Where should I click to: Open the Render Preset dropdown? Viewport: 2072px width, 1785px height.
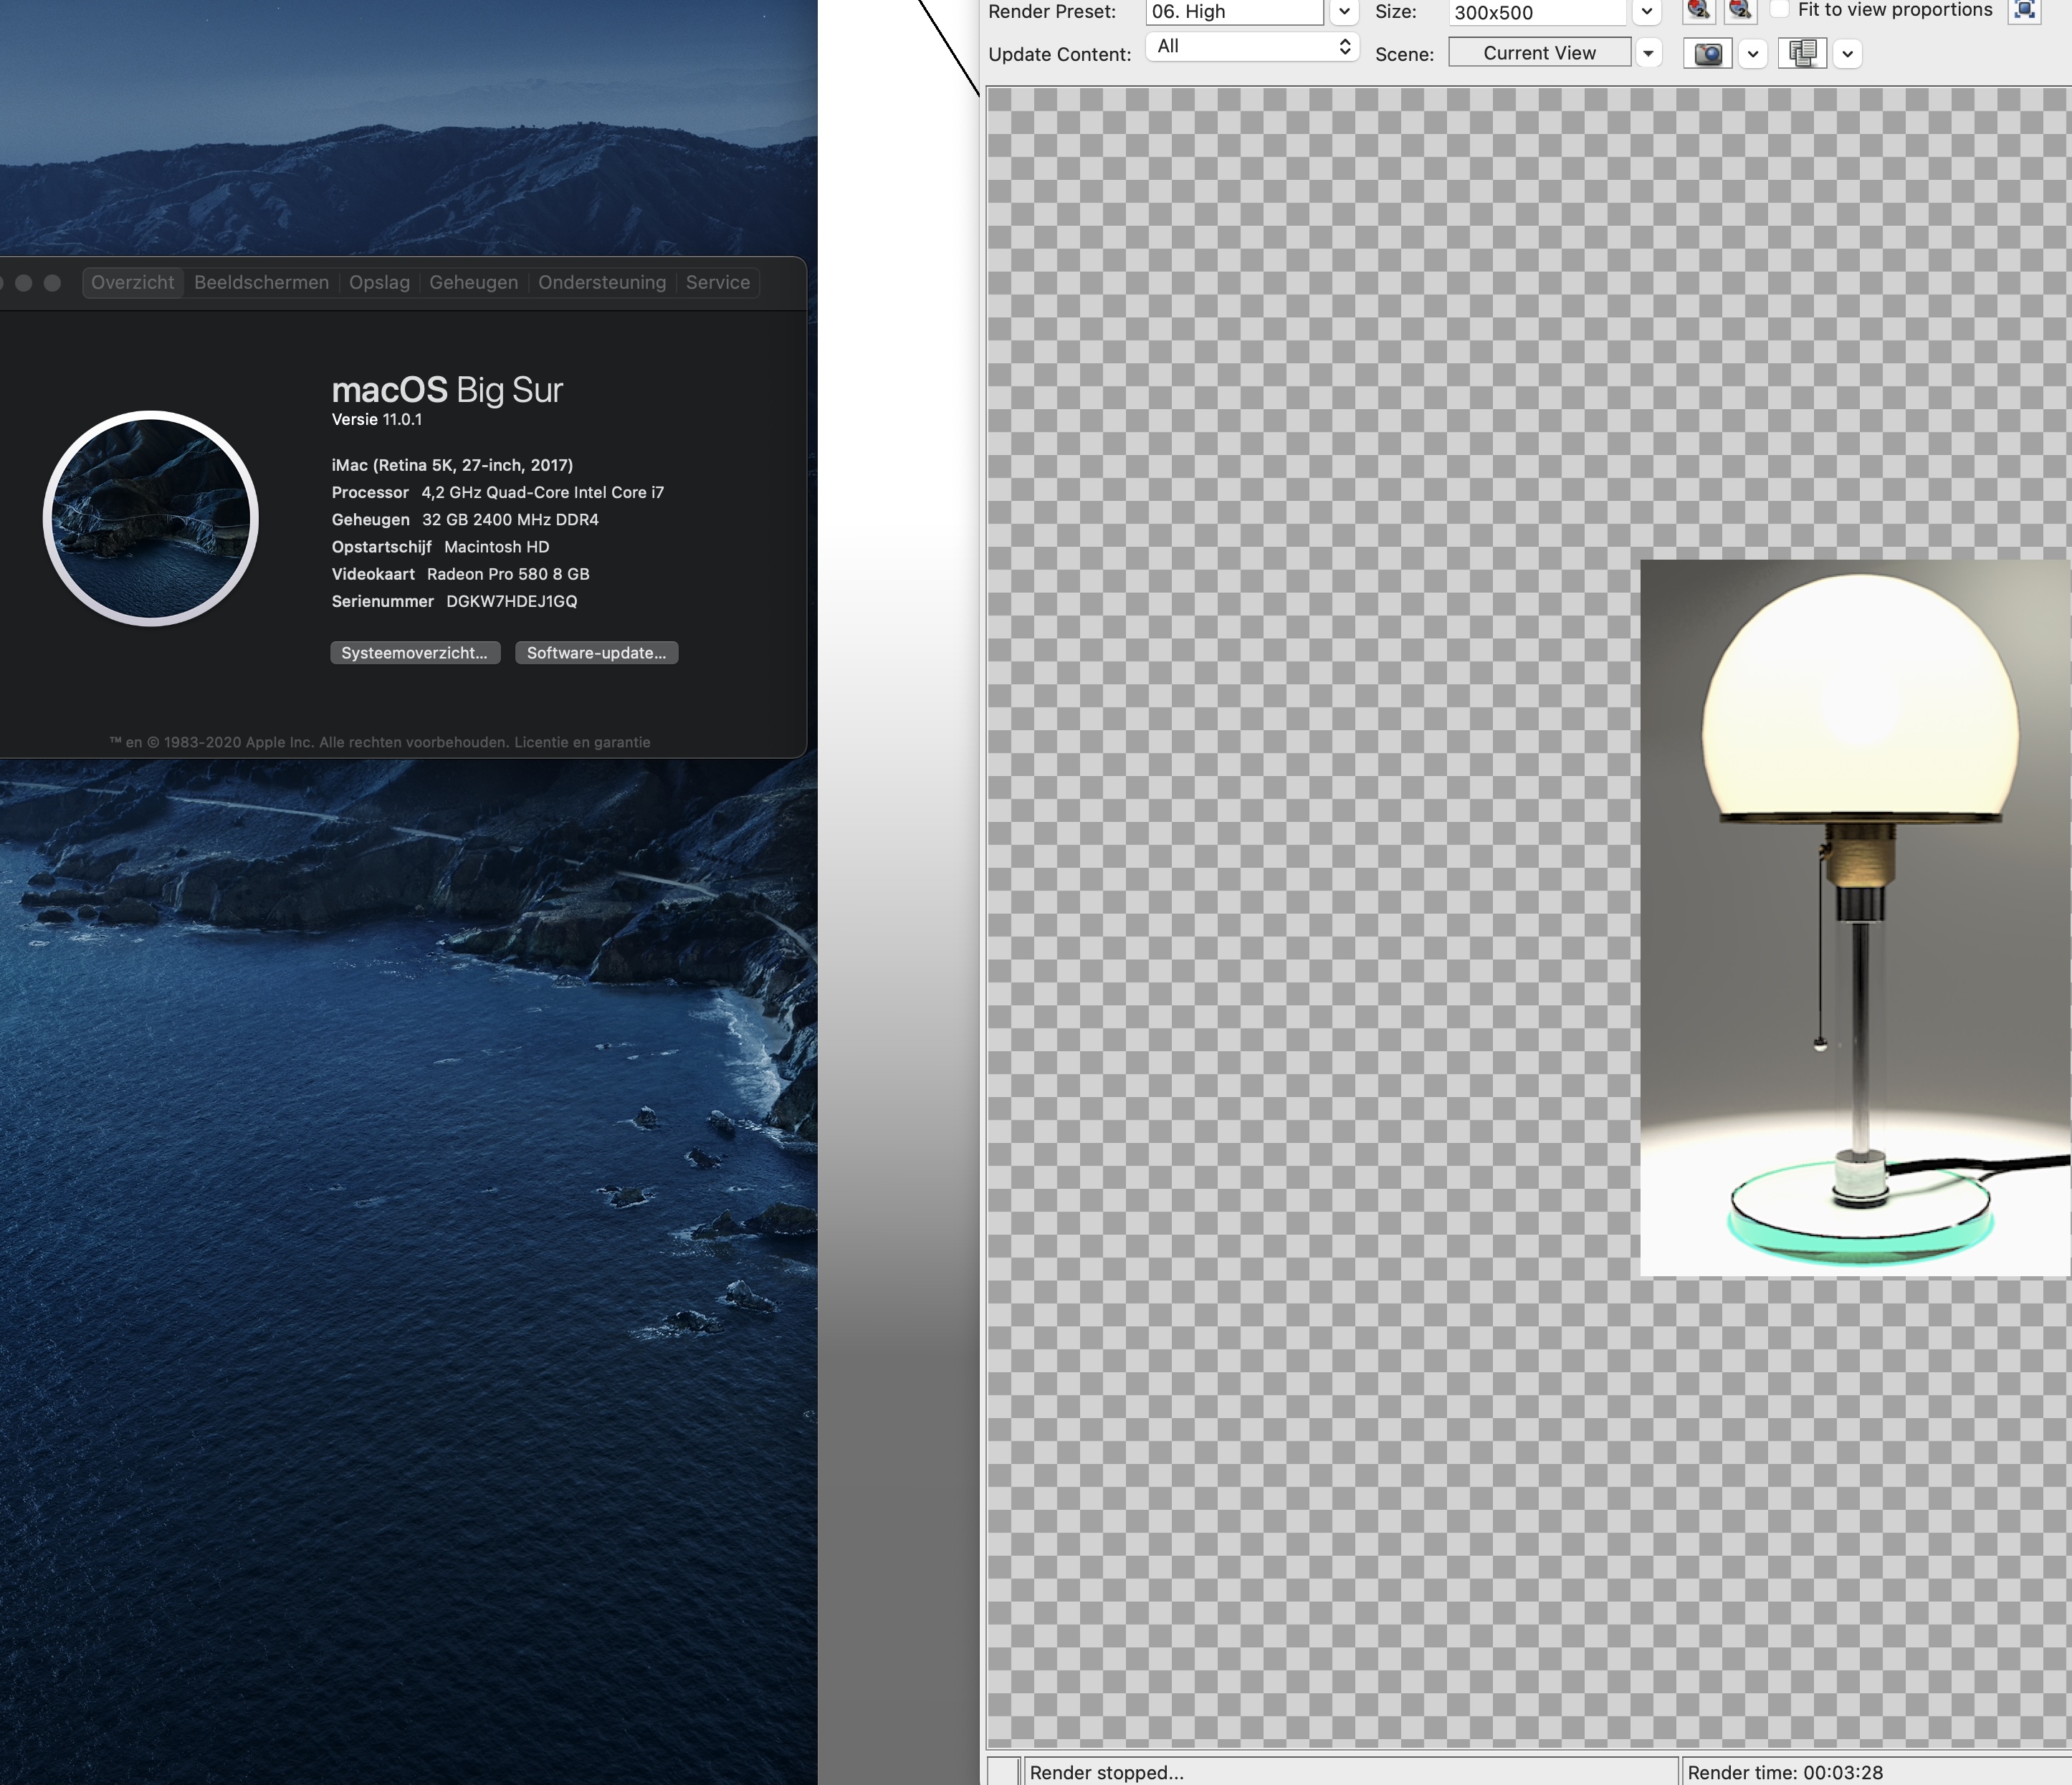tap(1342, 12)
